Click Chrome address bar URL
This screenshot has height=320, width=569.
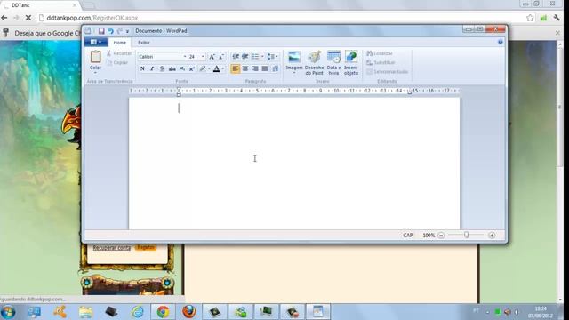pos(92,18)
